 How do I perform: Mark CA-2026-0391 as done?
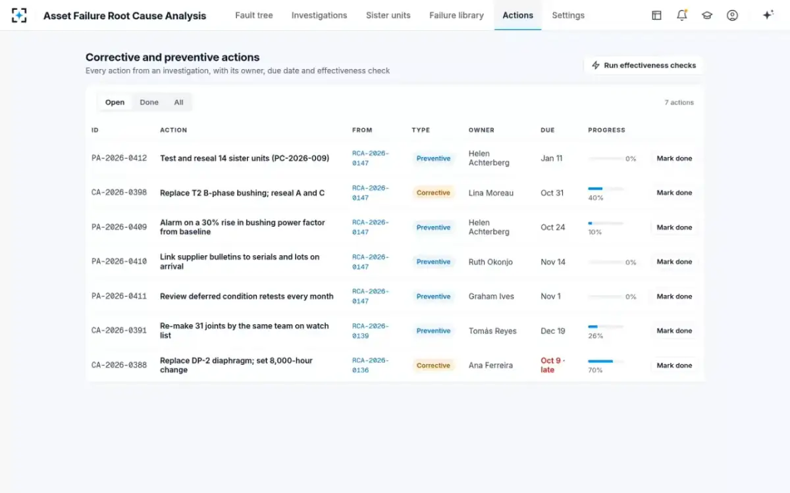pyautogui.click(x=674, y=331)
